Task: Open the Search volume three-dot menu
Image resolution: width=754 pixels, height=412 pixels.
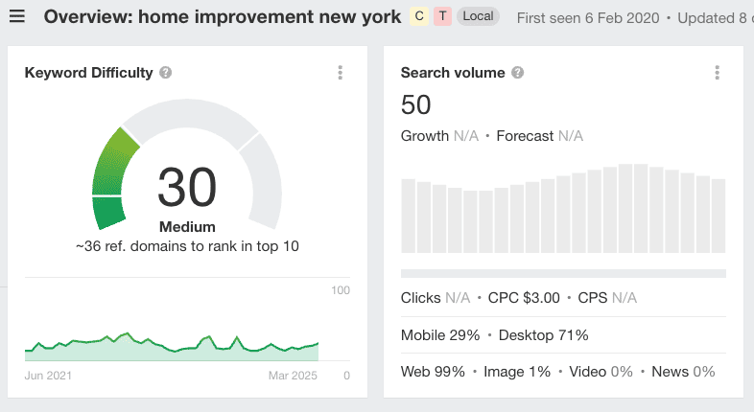Action: tap(717, 73)
